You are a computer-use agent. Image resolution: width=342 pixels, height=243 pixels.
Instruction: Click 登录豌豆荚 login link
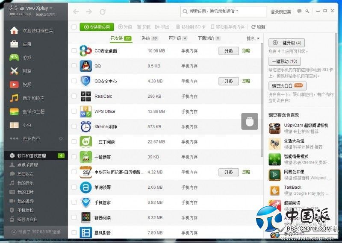pos(281,12)
